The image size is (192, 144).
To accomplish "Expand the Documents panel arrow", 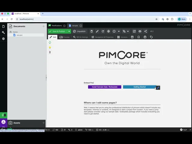I will point(43,26).
